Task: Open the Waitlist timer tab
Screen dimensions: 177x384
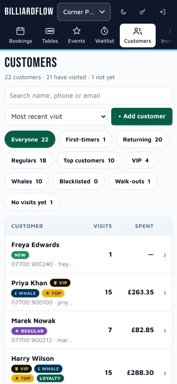Action: pyautogui.click(x=104, y=35)
